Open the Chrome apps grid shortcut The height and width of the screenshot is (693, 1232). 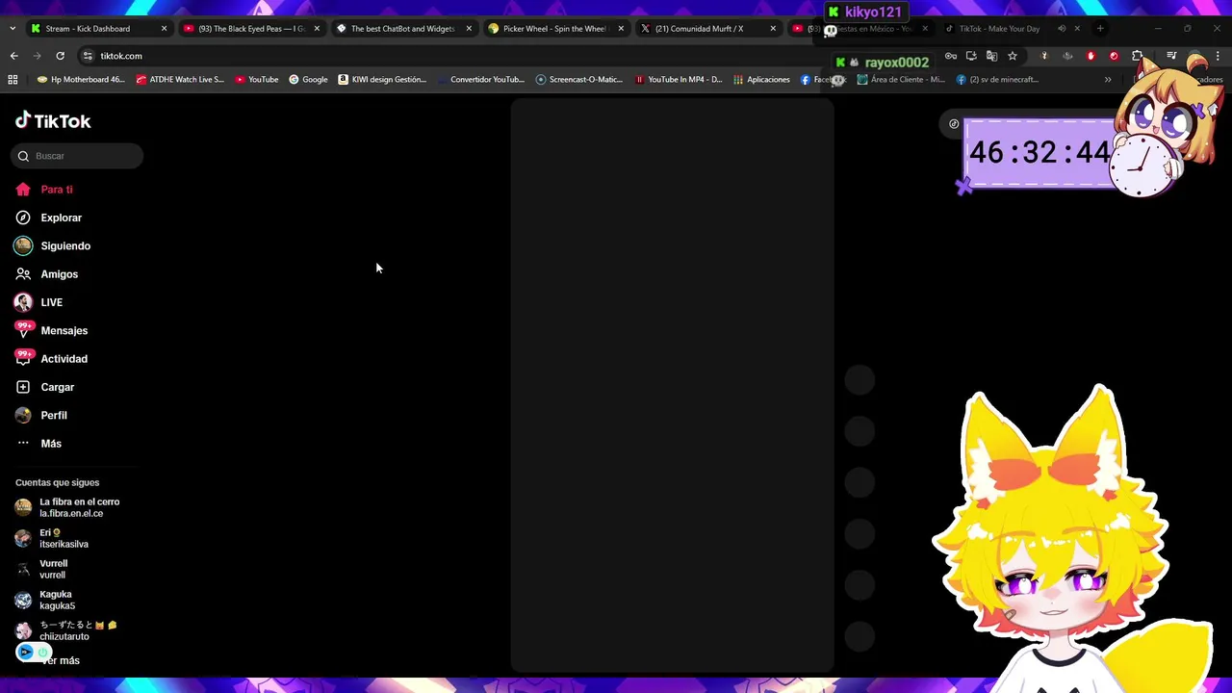(x=13, y=80)
